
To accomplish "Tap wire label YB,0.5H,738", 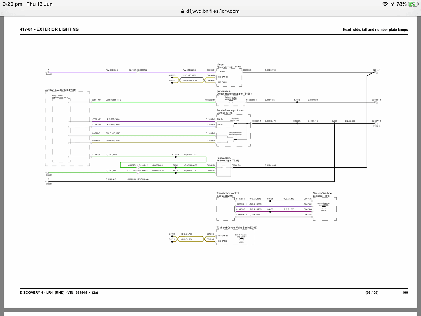I will tap(186, 234).
